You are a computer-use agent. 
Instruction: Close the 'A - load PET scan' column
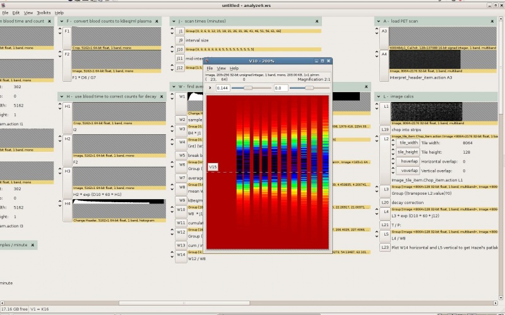[492, 21]
